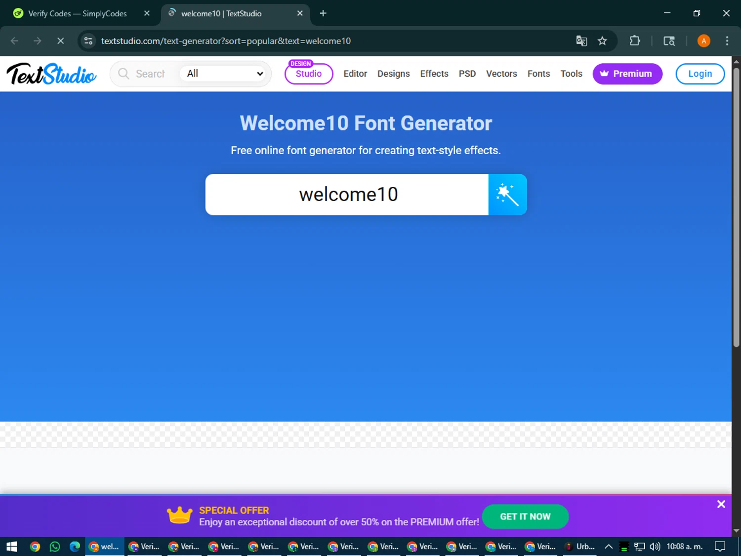Open the Effects menu item
741x556 pixels.
click(434, 74)
